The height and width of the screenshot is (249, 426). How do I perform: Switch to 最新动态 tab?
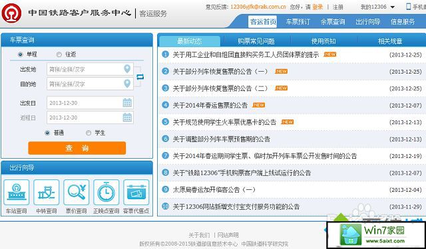tap(189, 41)
